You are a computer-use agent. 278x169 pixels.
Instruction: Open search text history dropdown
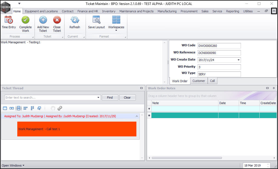[x=99, y=98]
